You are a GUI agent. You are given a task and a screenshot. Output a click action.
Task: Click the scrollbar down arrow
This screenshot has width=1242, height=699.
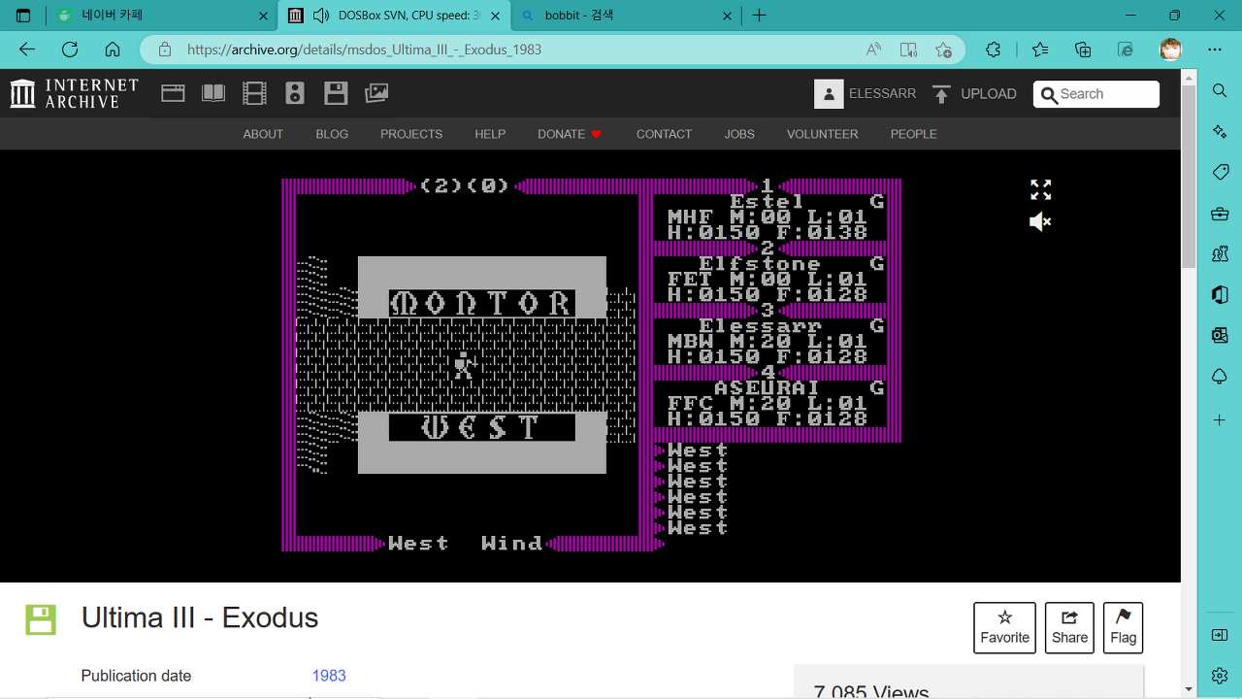point(1189,689)
